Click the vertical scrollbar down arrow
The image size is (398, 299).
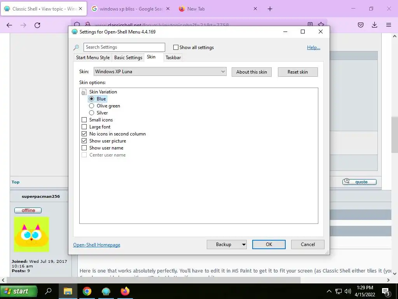point(395,274)
